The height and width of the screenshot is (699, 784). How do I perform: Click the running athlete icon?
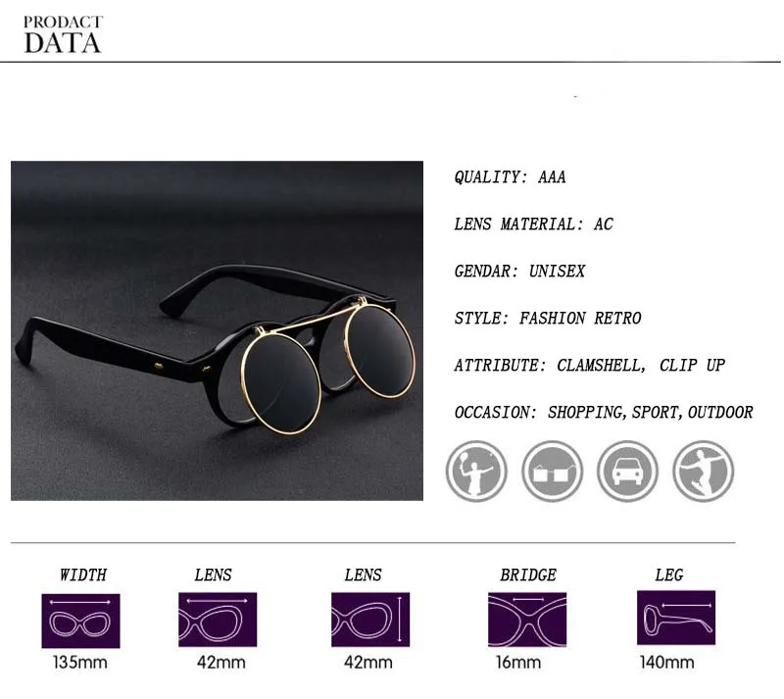pyautogui.click(x=703, y=472)
